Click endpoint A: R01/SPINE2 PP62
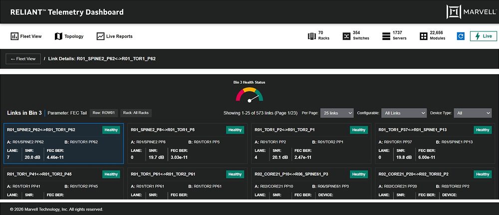499x215 pixels. click(25, 142)
